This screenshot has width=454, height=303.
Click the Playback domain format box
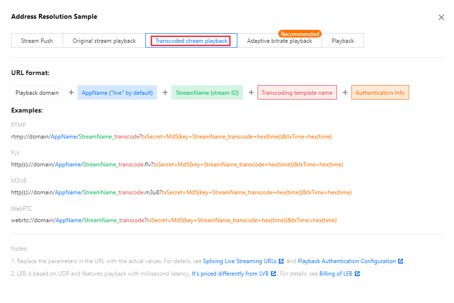coord(37,93)
